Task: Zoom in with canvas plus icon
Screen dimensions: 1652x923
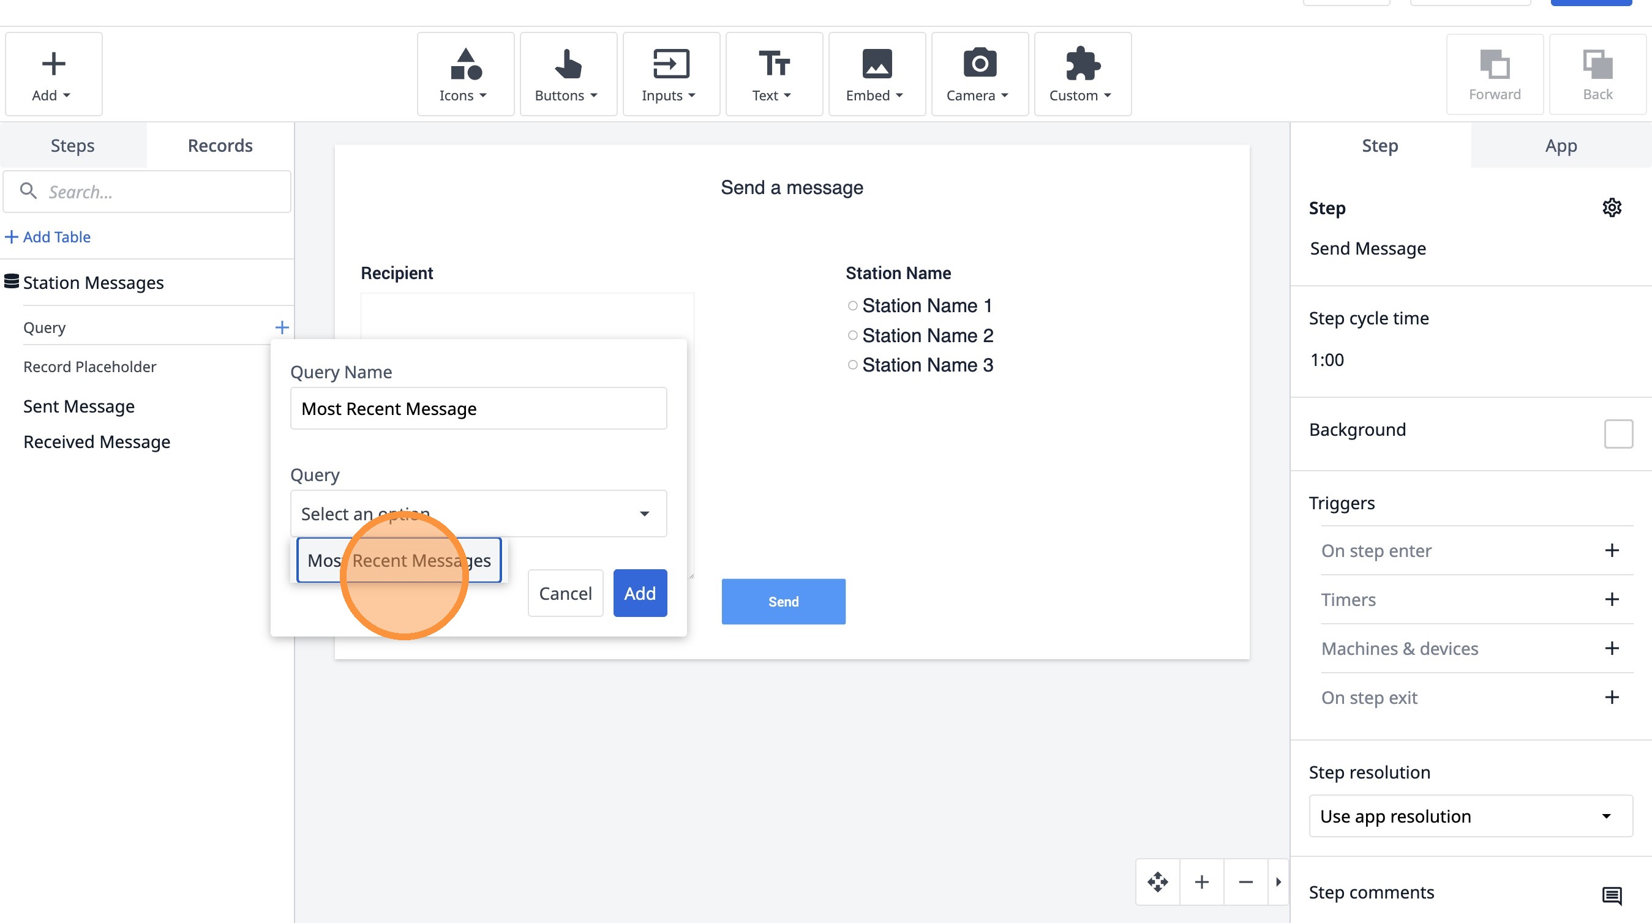Action: 1202,882
